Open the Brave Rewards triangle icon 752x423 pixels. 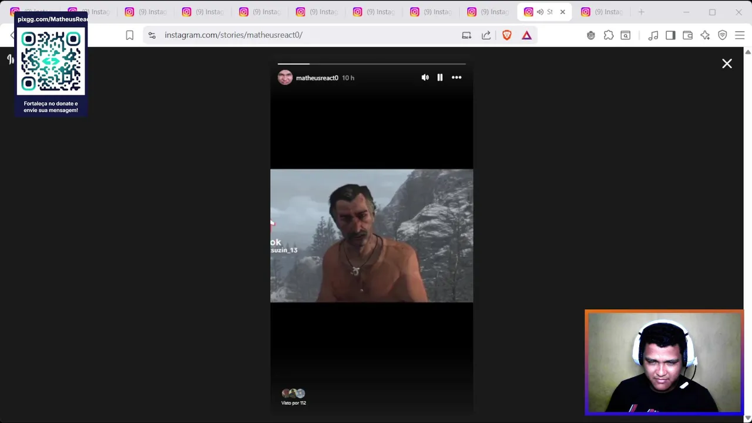click(x=526, y=35)
